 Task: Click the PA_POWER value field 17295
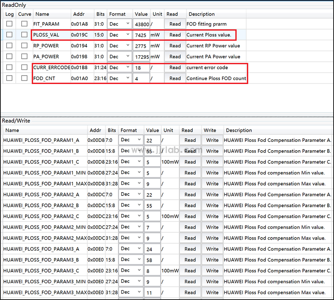(141, 57)
